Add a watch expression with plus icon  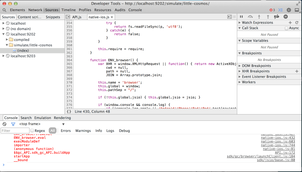pyautogui.click(x=290, y=23)
